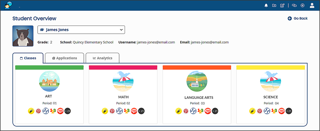Open Pinterest app in ART card
The height and width of the screenshot is (131, 320).
pos(38,111)
